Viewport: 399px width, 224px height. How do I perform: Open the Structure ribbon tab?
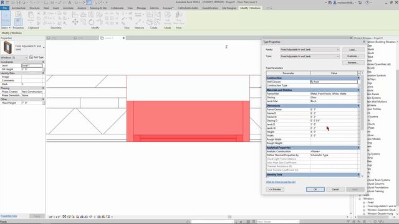pos(35,8)
